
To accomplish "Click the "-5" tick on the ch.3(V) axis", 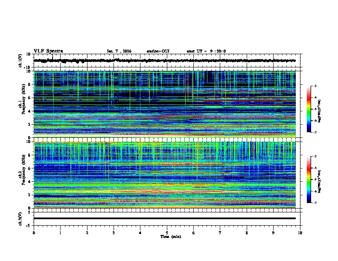I will [29, 226].
